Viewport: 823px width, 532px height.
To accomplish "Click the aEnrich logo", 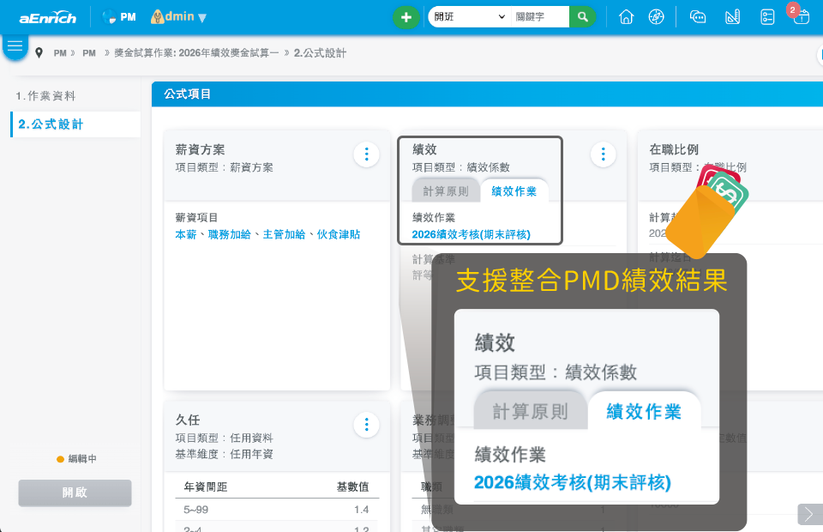I will tap(47, 17).
